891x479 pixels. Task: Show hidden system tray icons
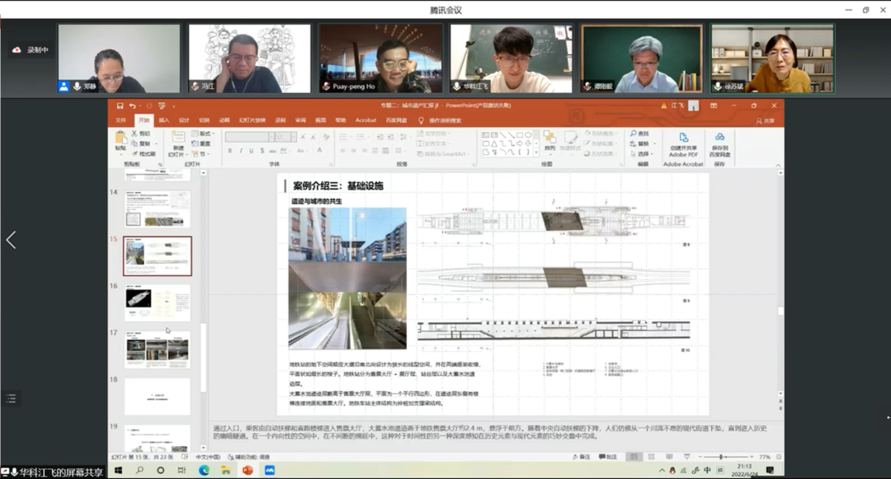pos(662,471)
